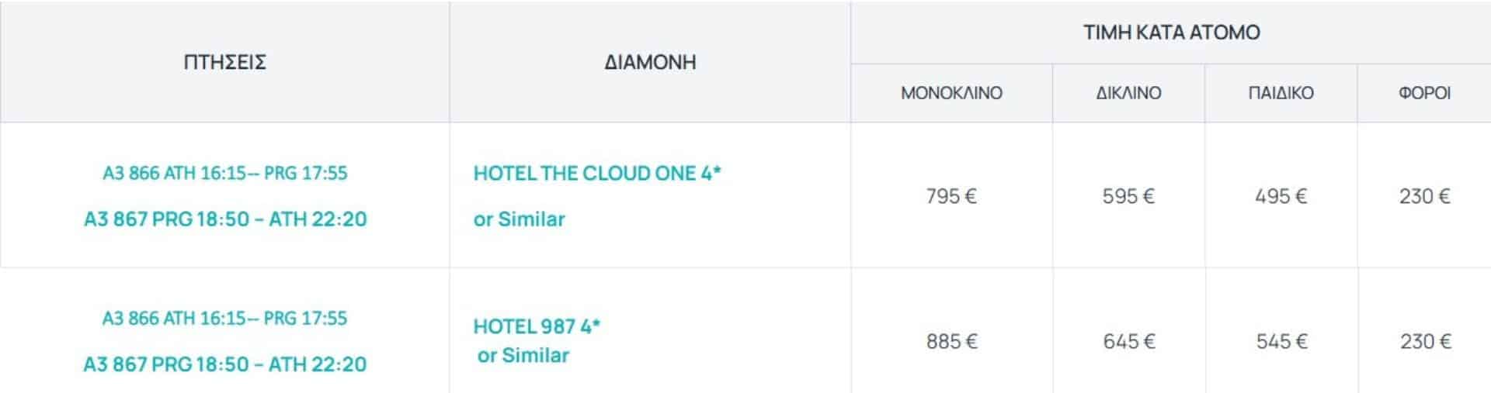Image resolution: width=1491 pixels, height=393 pixels.
Task: Select the 545 € child price
Action: point(1281,341)
